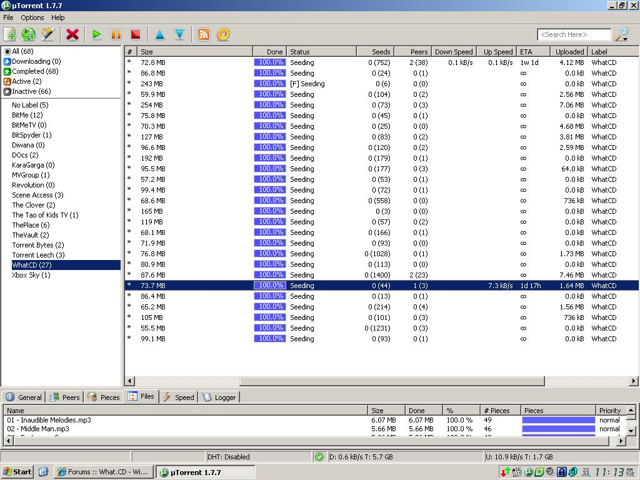640x480 pixels.
Task: Open the Options menu
Action: click(x=32, y=17)
